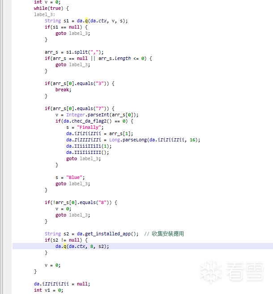Click the "get_installed_app" method name
This screenshot has height=294, width=273.
pyautogui.click(x=108, y=234)
